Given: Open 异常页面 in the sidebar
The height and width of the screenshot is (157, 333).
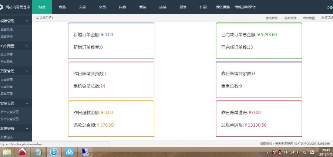Looking at the screenshot, I should tap(6, 94).
